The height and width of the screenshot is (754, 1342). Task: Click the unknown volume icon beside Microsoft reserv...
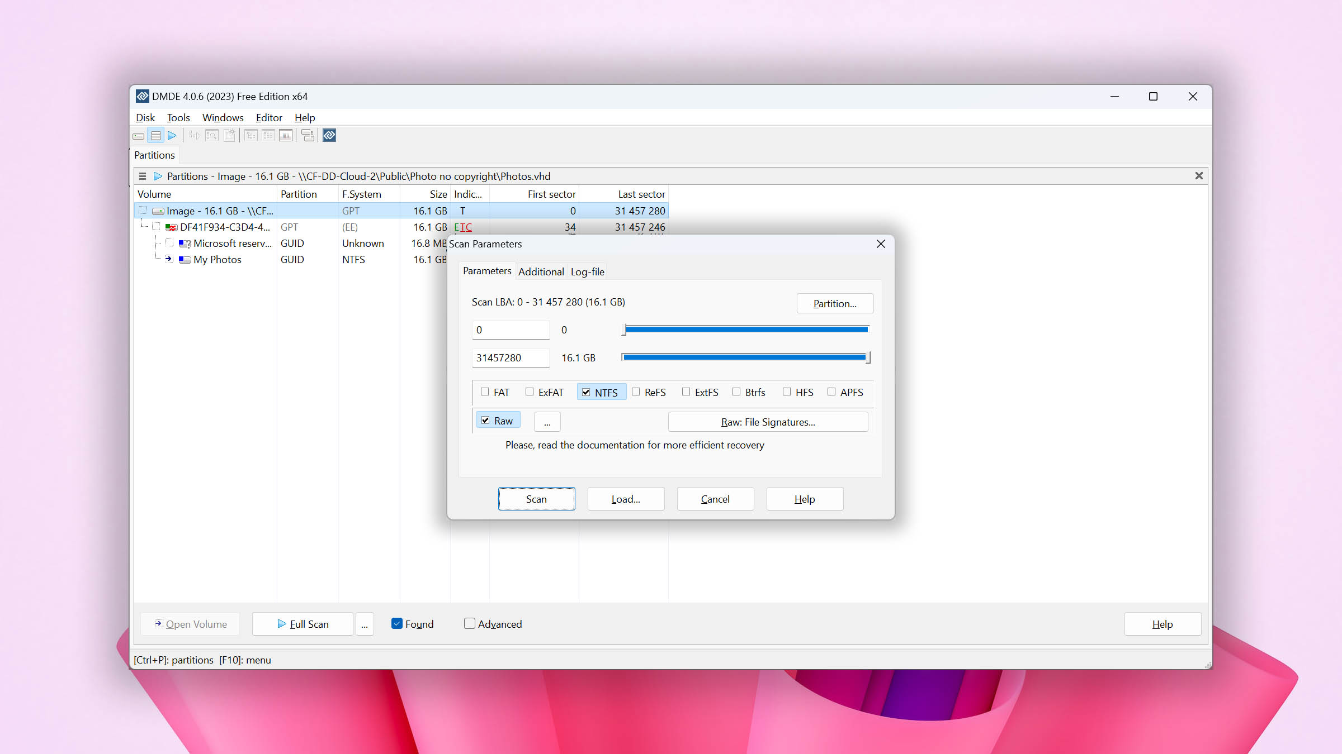(x=185, y=244)
